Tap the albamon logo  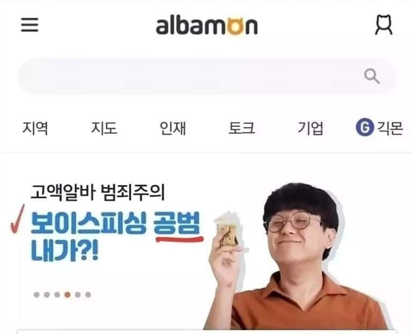207,26
